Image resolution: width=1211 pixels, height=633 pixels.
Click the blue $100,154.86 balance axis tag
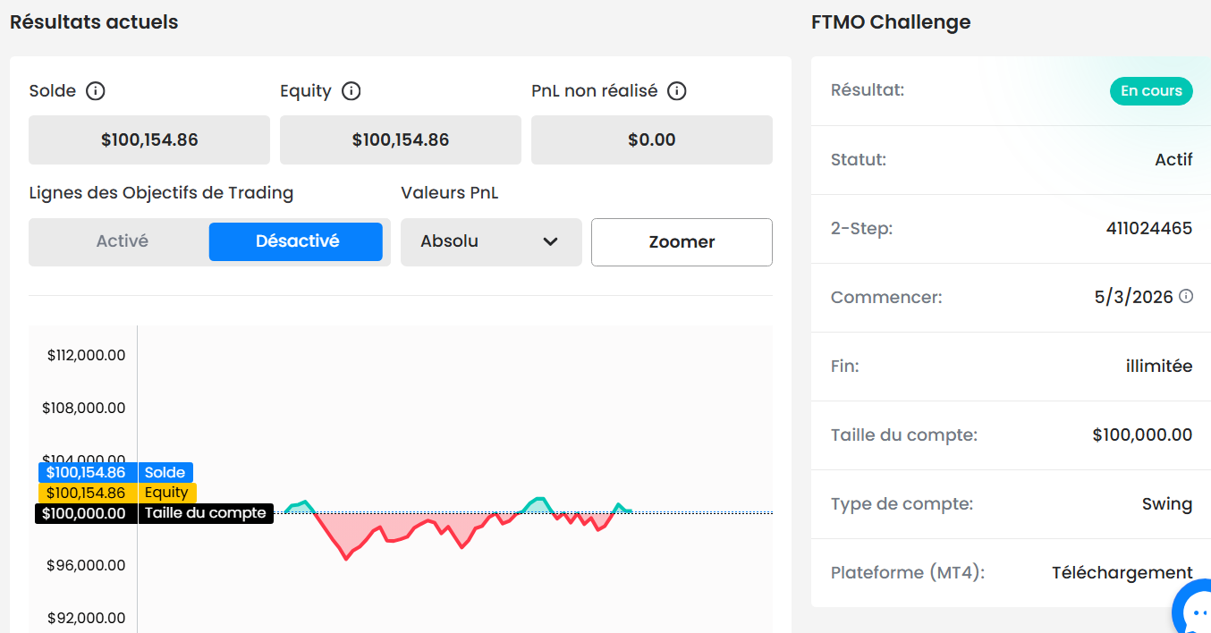pos(86,472)
